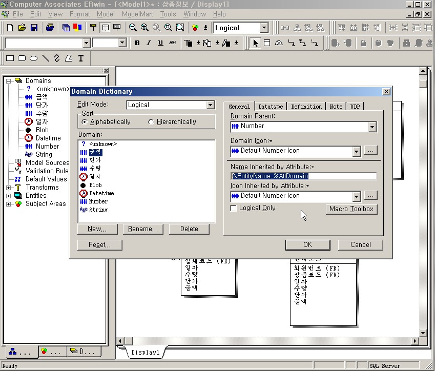Pick the Line drawing tool

click(x=46, y=58)
